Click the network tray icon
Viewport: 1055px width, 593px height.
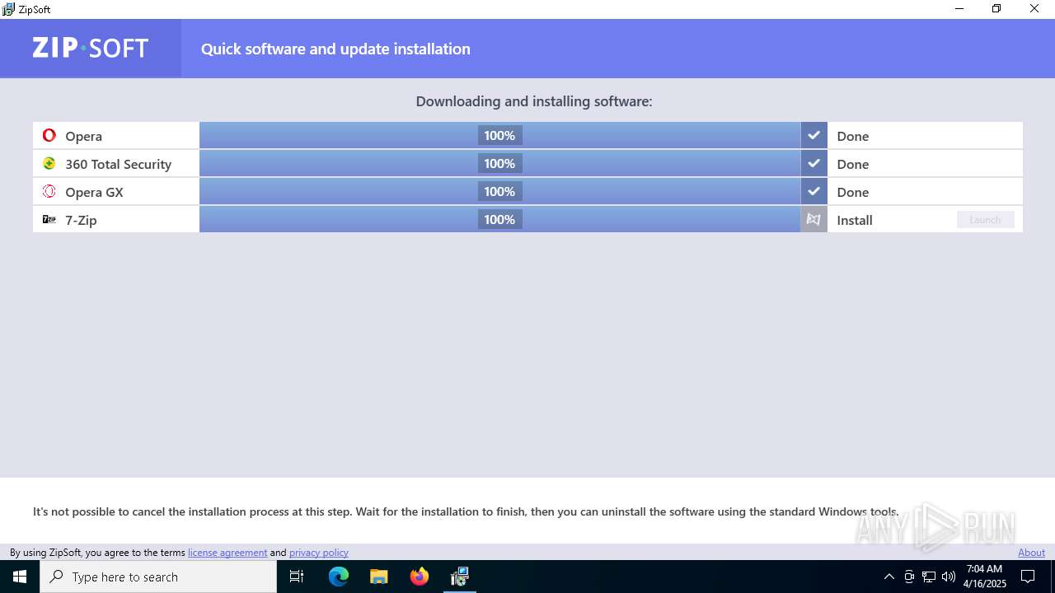coord(929,577)
